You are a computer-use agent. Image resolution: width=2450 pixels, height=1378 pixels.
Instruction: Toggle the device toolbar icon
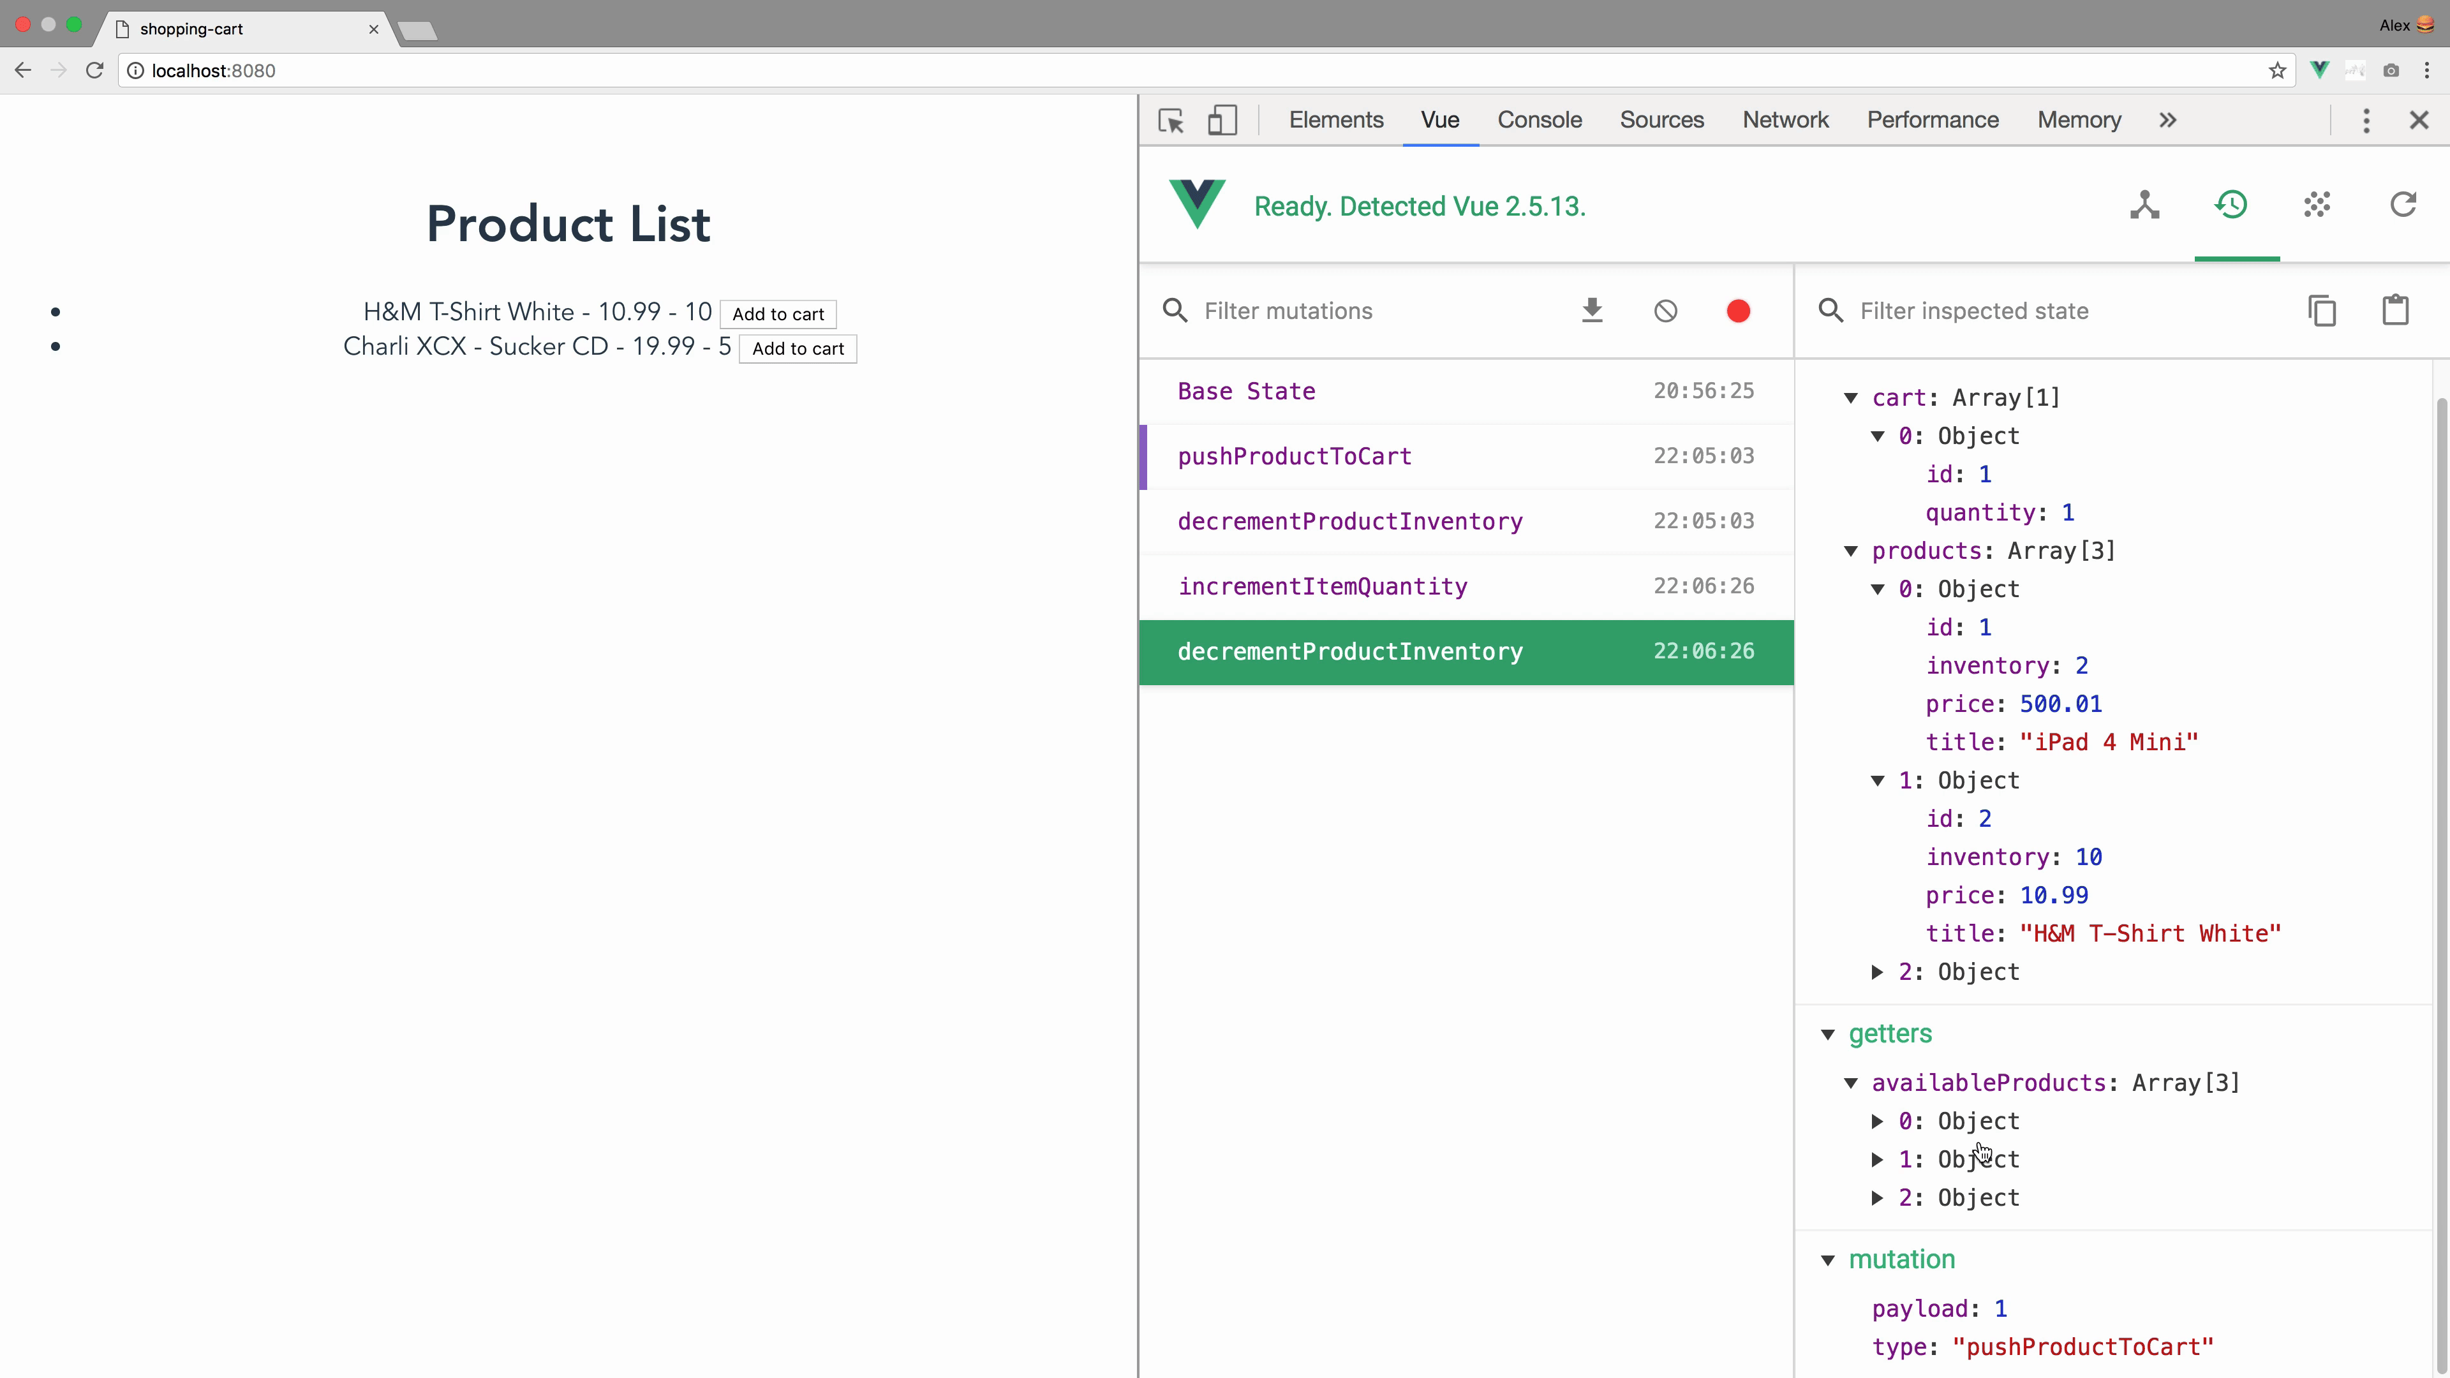[x=1222, y=121]
